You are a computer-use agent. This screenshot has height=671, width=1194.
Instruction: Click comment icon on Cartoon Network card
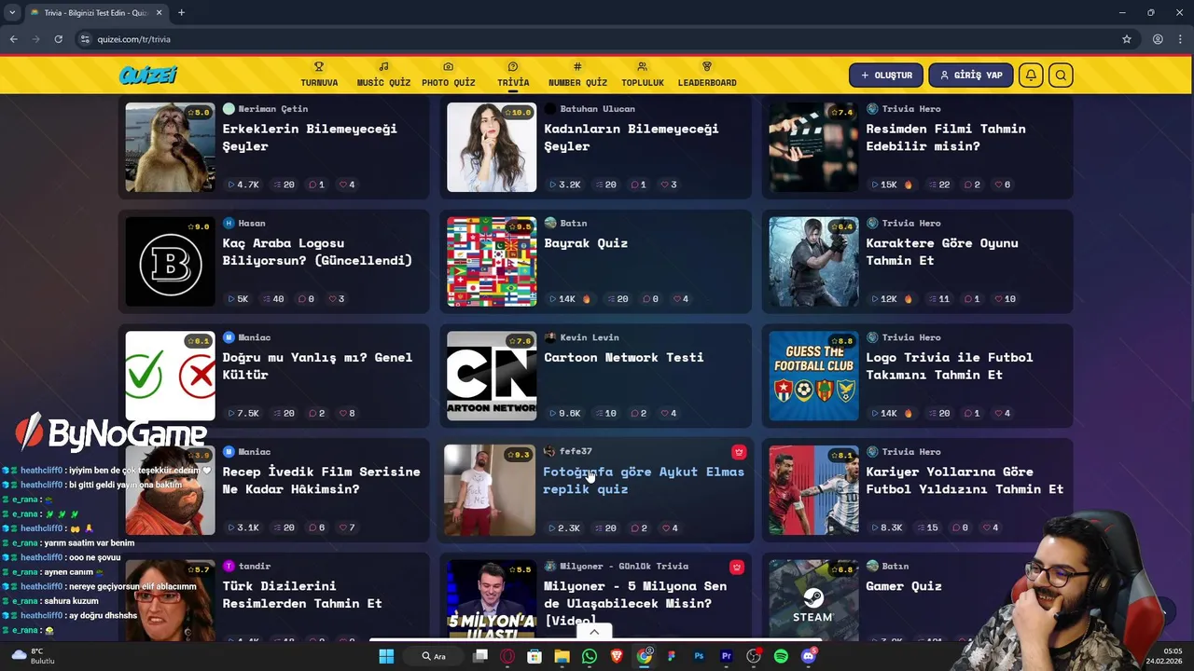pyautogui.click(x=633, y=414)
